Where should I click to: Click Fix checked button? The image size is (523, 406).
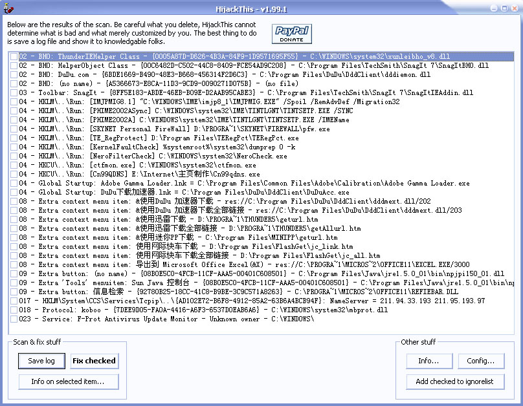tap(95, 361)
